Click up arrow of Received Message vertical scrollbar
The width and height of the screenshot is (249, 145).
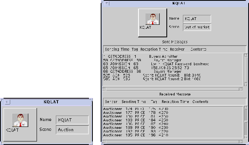point(246,108)
